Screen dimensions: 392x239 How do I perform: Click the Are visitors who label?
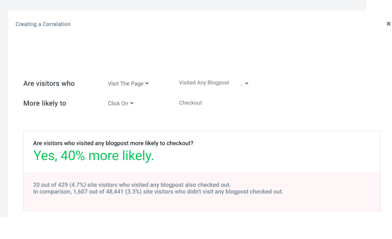point(49,83)
